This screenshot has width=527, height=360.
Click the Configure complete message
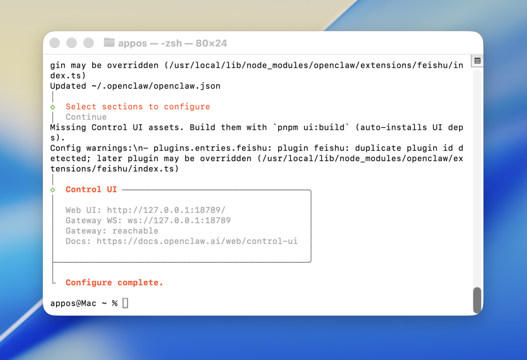(x=114, y=282)
